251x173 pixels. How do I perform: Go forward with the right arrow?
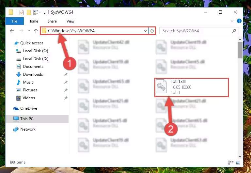21,31
